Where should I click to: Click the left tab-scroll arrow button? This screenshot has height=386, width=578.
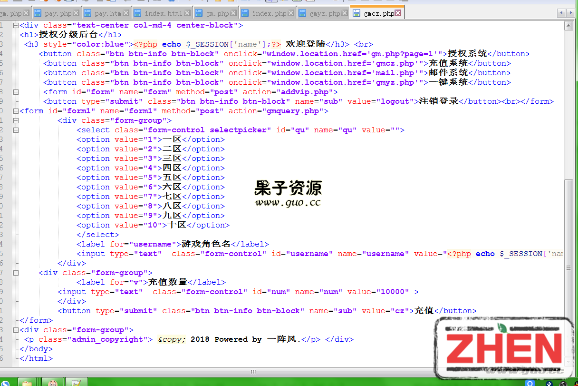pyautogui.click(x=562, y=13)
